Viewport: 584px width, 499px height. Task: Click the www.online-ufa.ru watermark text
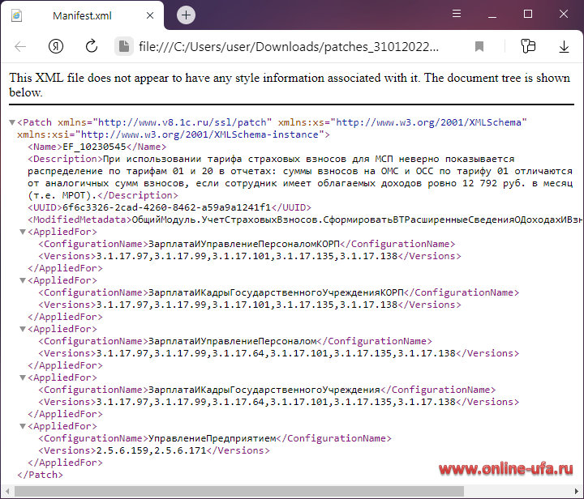506,471
